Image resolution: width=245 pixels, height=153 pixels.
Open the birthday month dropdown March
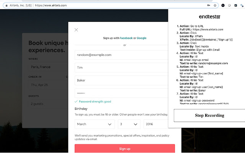click(95, 124)
